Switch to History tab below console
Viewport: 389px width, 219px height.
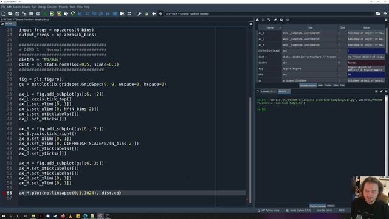[x=331, y=206]
